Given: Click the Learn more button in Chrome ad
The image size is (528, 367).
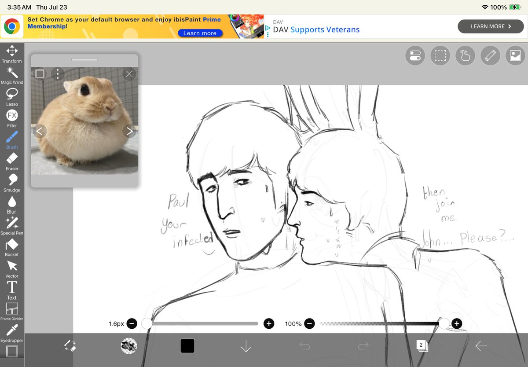Looking at the screenshot, I should pyautogui.click(x=200, y=33).
